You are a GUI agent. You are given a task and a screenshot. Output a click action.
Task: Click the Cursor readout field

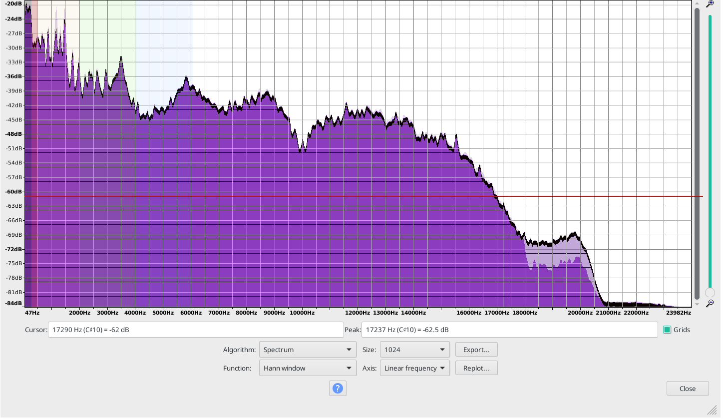196,330
